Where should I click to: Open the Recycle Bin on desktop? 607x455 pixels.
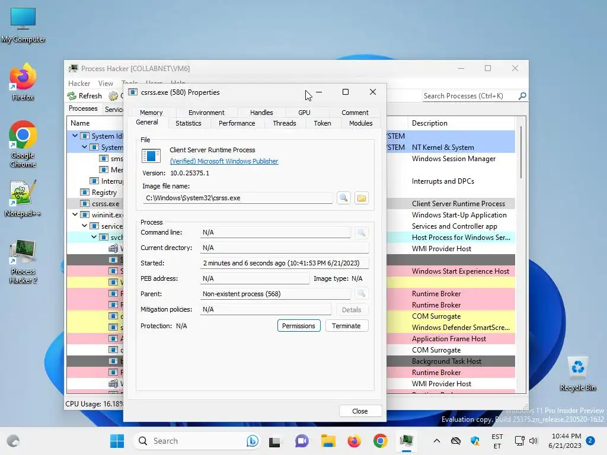(577, 374)
